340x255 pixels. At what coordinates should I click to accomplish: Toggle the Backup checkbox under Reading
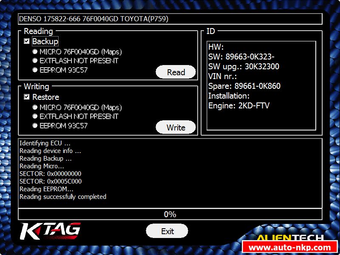click(x=27, y=41)
